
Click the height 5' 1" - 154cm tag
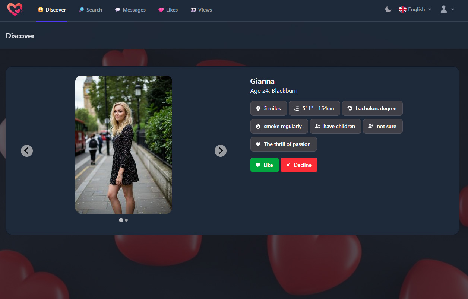point(314,108)
